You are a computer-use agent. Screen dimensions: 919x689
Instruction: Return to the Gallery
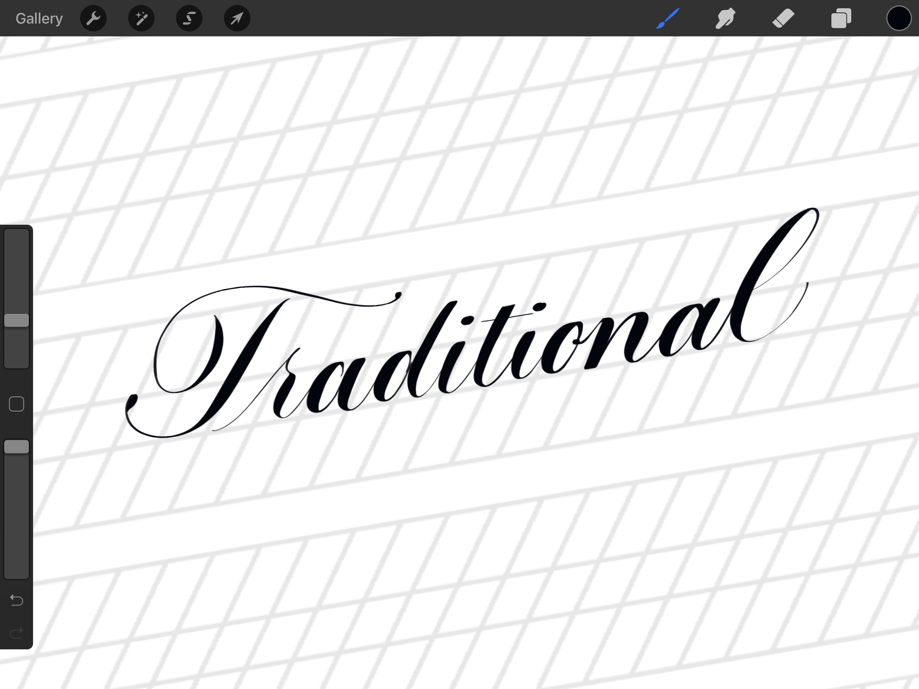[x=39, y=18]
